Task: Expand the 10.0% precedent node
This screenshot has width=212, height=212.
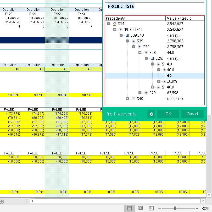Action: click(x=159, y=81)
